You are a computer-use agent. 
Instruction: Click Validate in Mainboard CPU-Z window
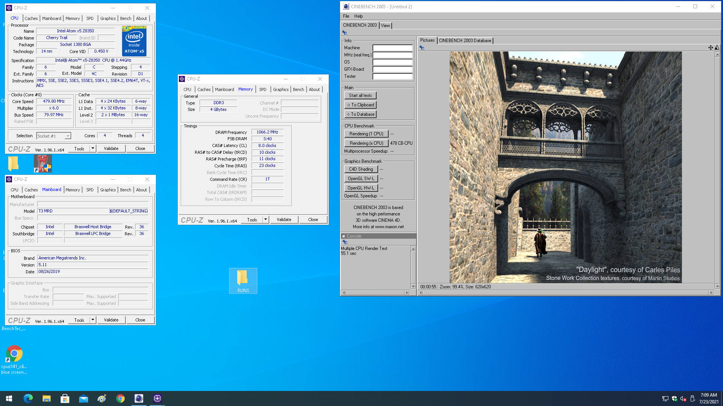tap(111, 320)
